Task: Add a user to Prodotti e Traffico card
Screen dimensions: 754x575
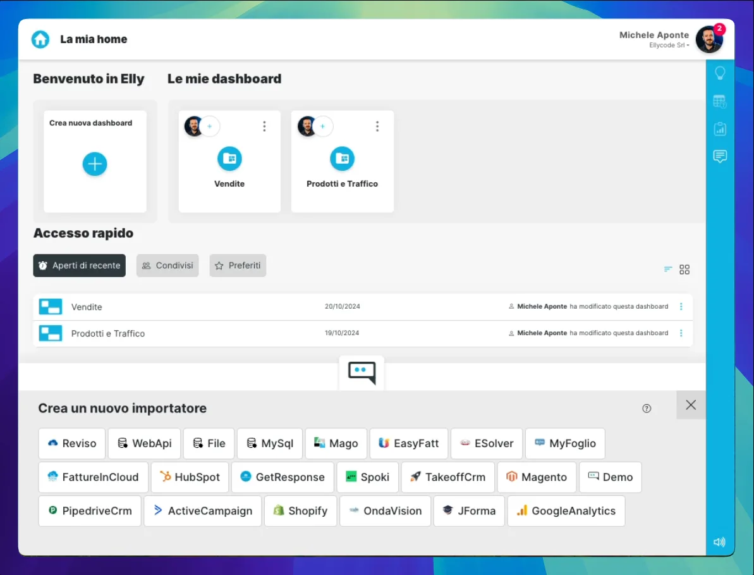Action: [x=323, y=127]
